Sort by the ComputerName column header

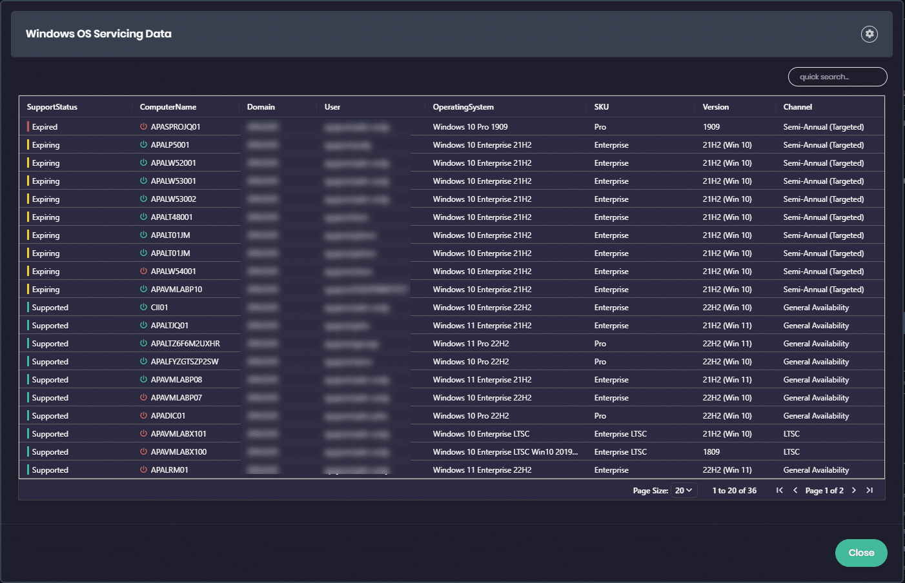(168, 107)
